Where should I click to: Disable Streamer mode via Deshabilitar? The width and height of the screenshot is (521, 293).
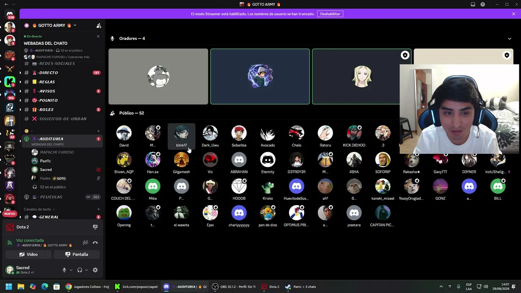click(x=330, y=14)
